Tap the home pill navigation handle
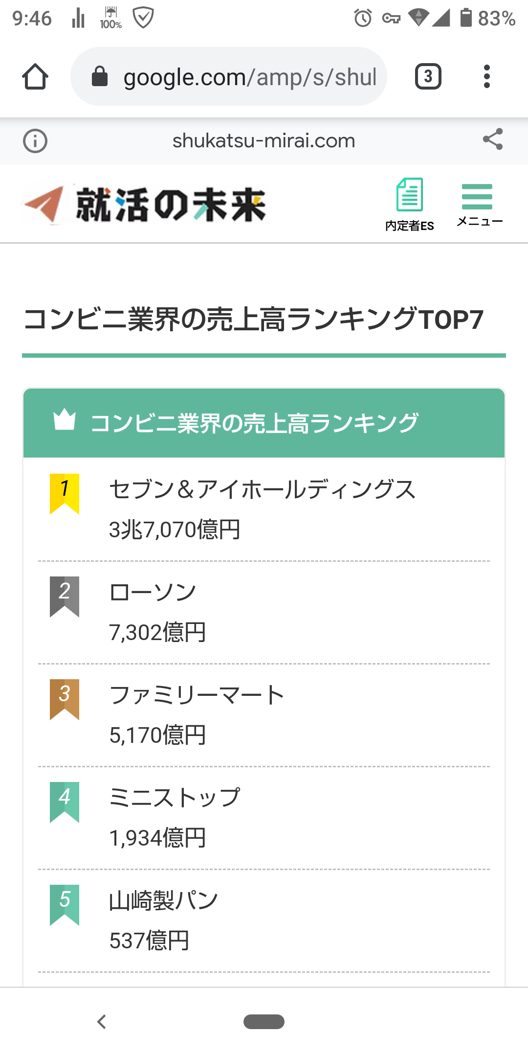This screenshot has width=528, height=1057. click(x=264, y=1021)
